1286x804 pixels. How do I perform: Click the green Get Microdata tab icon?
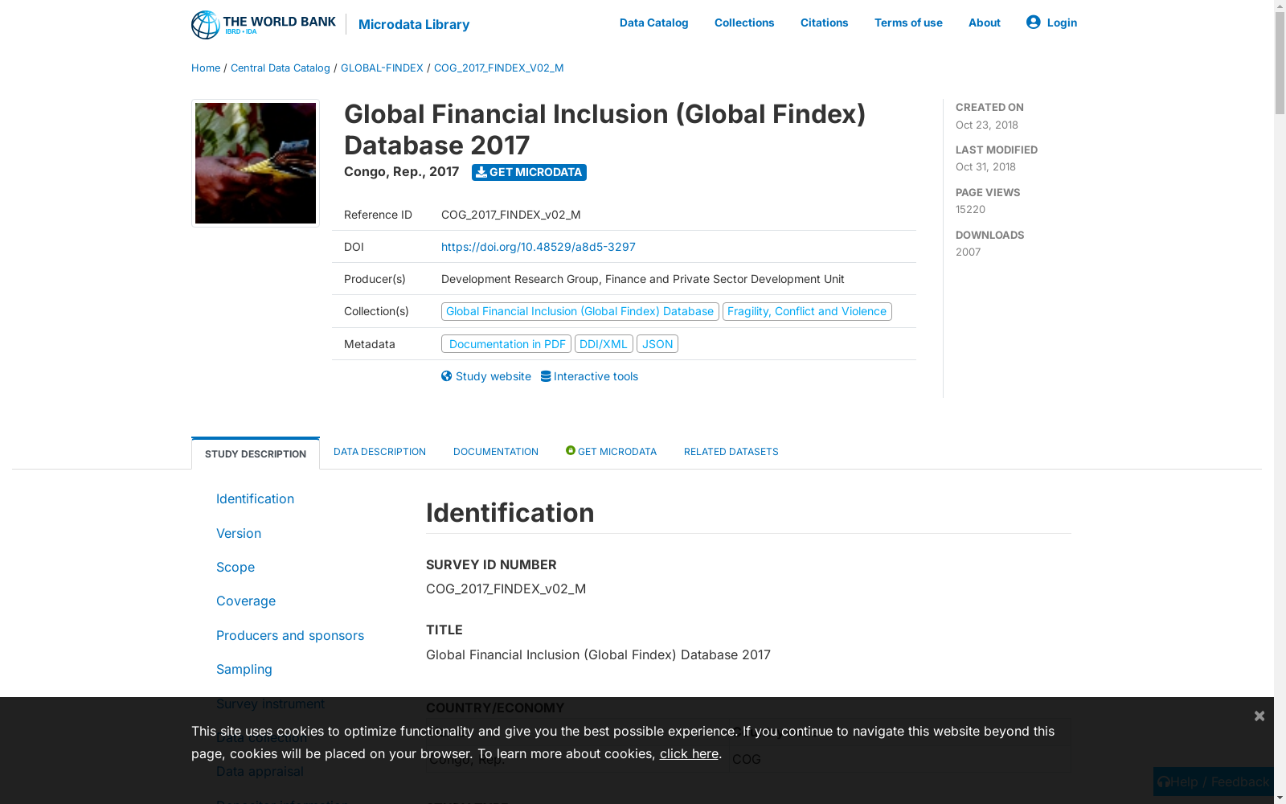pyautogui.click(x=571, y=450)
